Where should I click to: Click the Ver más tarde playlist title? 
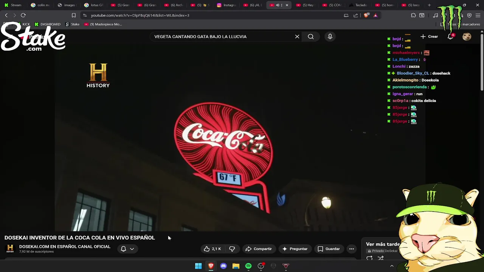383,244
